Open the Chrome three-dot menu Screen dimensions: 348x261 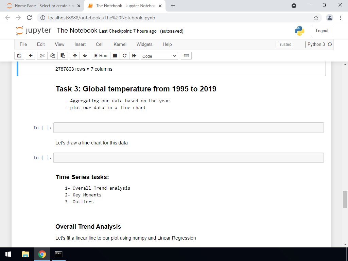click(x=341, y=18)
